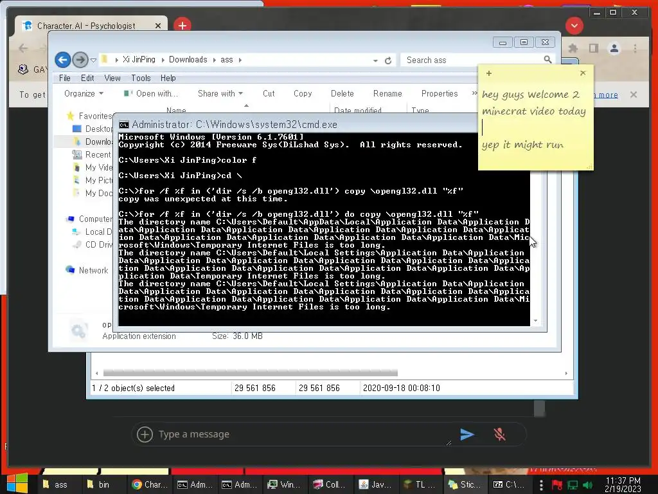
Task: Click the sticky note text 'yep it might run'
Action: pos(522,145)
